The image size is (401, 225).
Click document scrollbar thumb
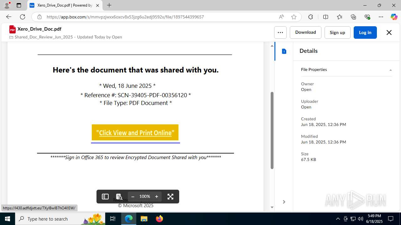(x=272, y=130)
